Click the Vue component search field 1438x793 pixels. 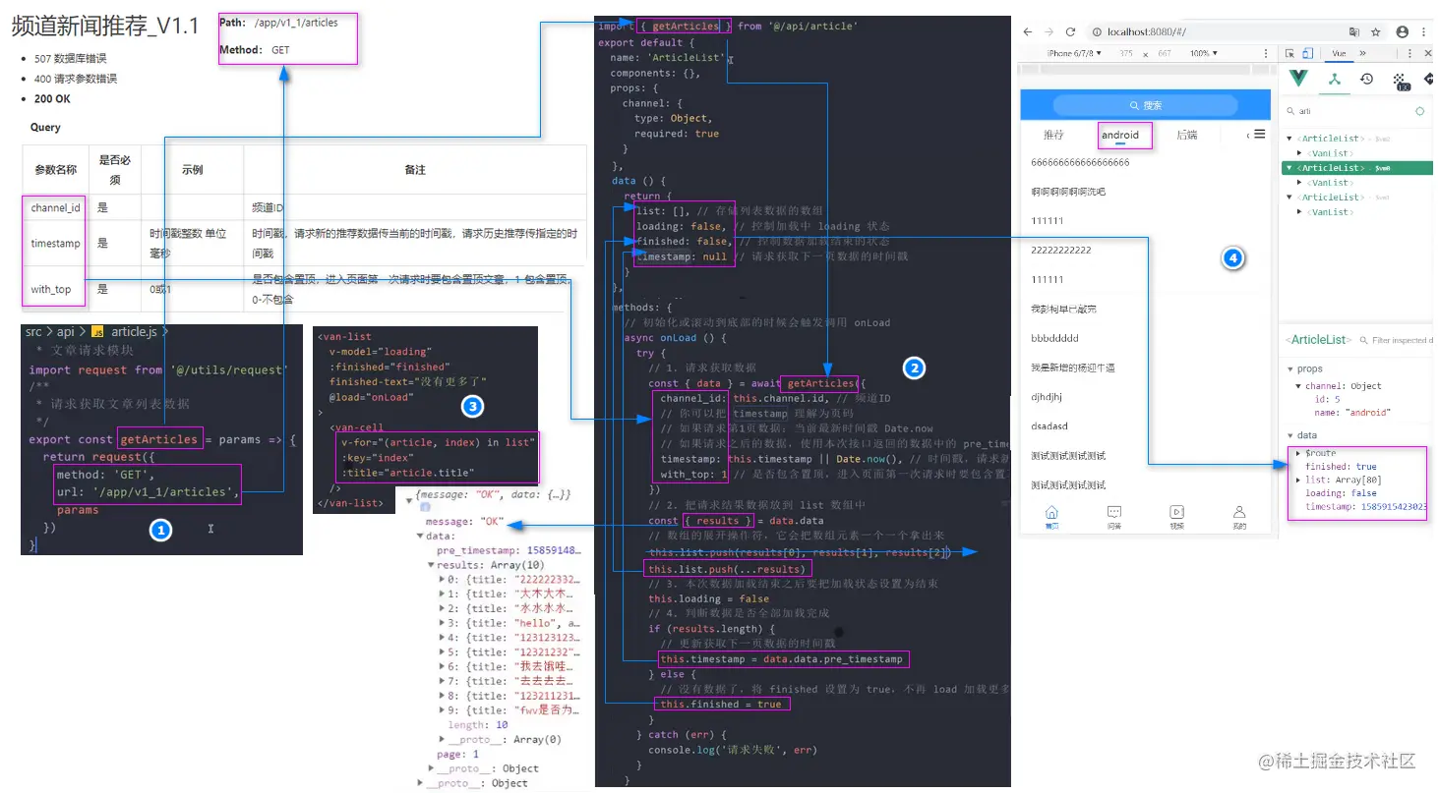(x=1348, y=111)
